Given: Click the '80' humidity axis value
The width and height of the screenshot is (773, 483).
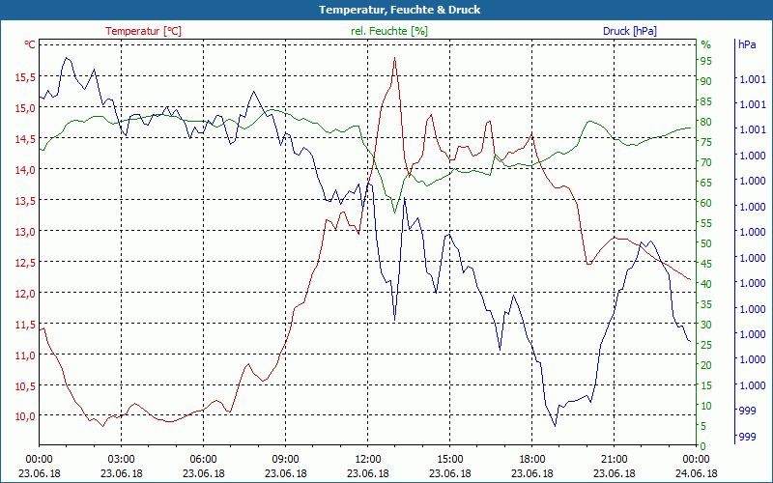Looking at the screenshot, I should 706,122.
